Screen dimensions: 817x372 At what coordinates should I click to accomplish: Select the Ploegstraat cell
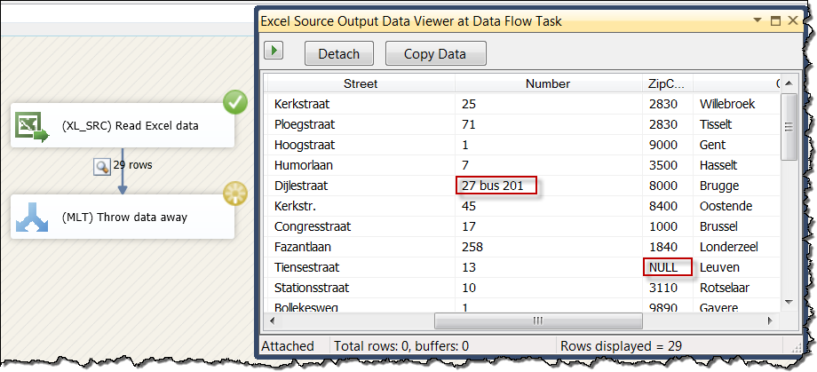(x=361, y=124)
